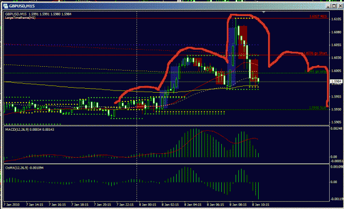Click the 1.6105 price scale label
Viewport: 344px width, 209px height.
click(336, 19)
